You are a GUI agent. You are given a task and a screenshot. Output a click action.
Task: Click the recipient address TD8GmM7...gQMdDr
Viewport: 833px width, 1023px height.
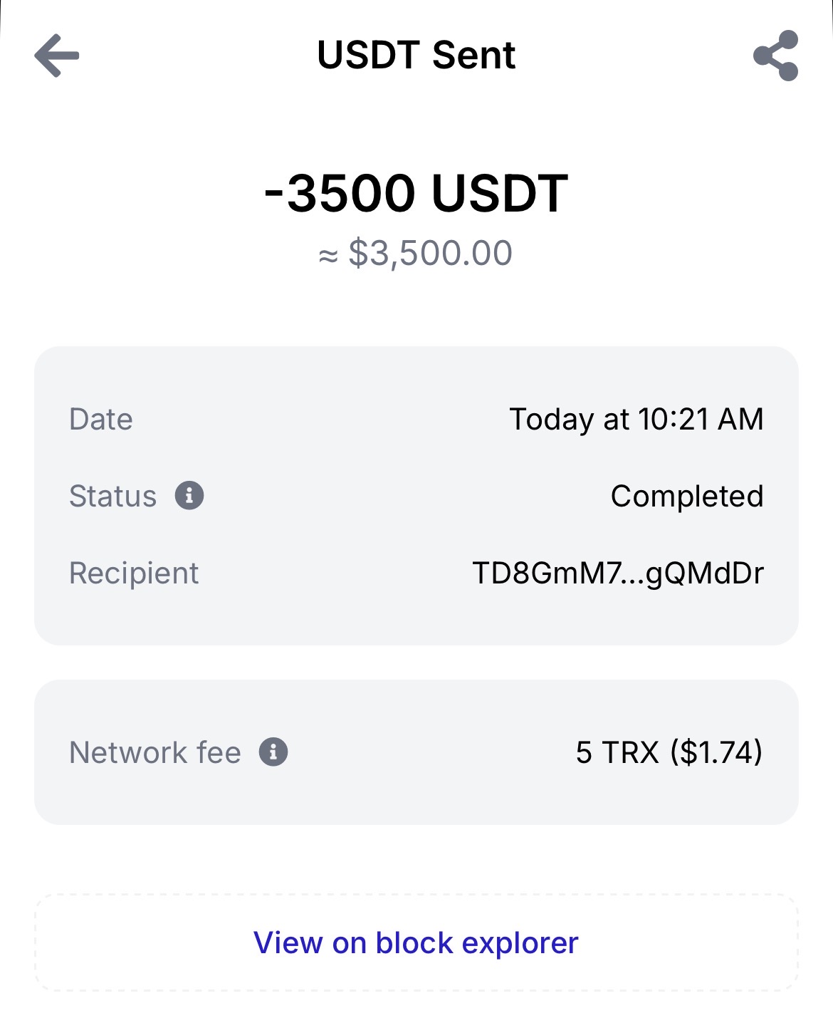[618, 573]
